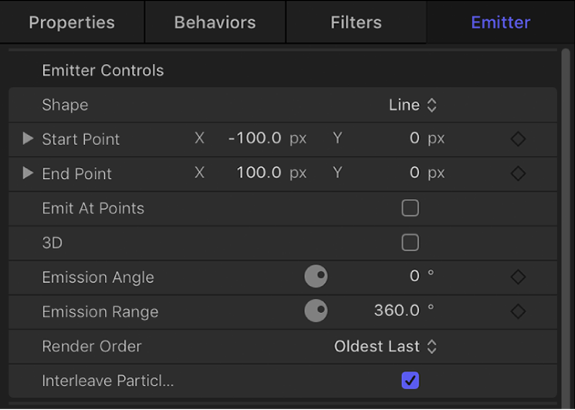Screen dimensions: 575x410
Task: Uncheck the Interleave Particles checkbox
Action: click(411, 381)
